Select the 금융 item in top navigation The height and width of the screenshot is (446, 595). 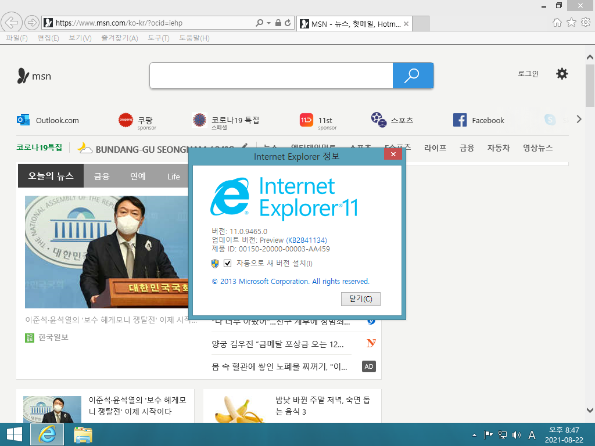click(467, 148)
